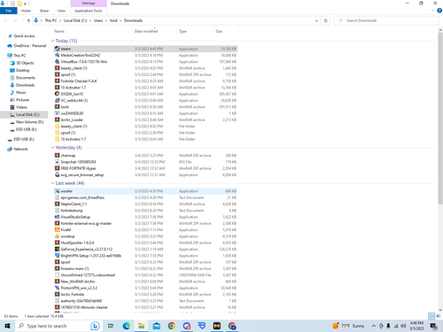Open Network in navigation pane
443x332 pixels.
point(20,149)
